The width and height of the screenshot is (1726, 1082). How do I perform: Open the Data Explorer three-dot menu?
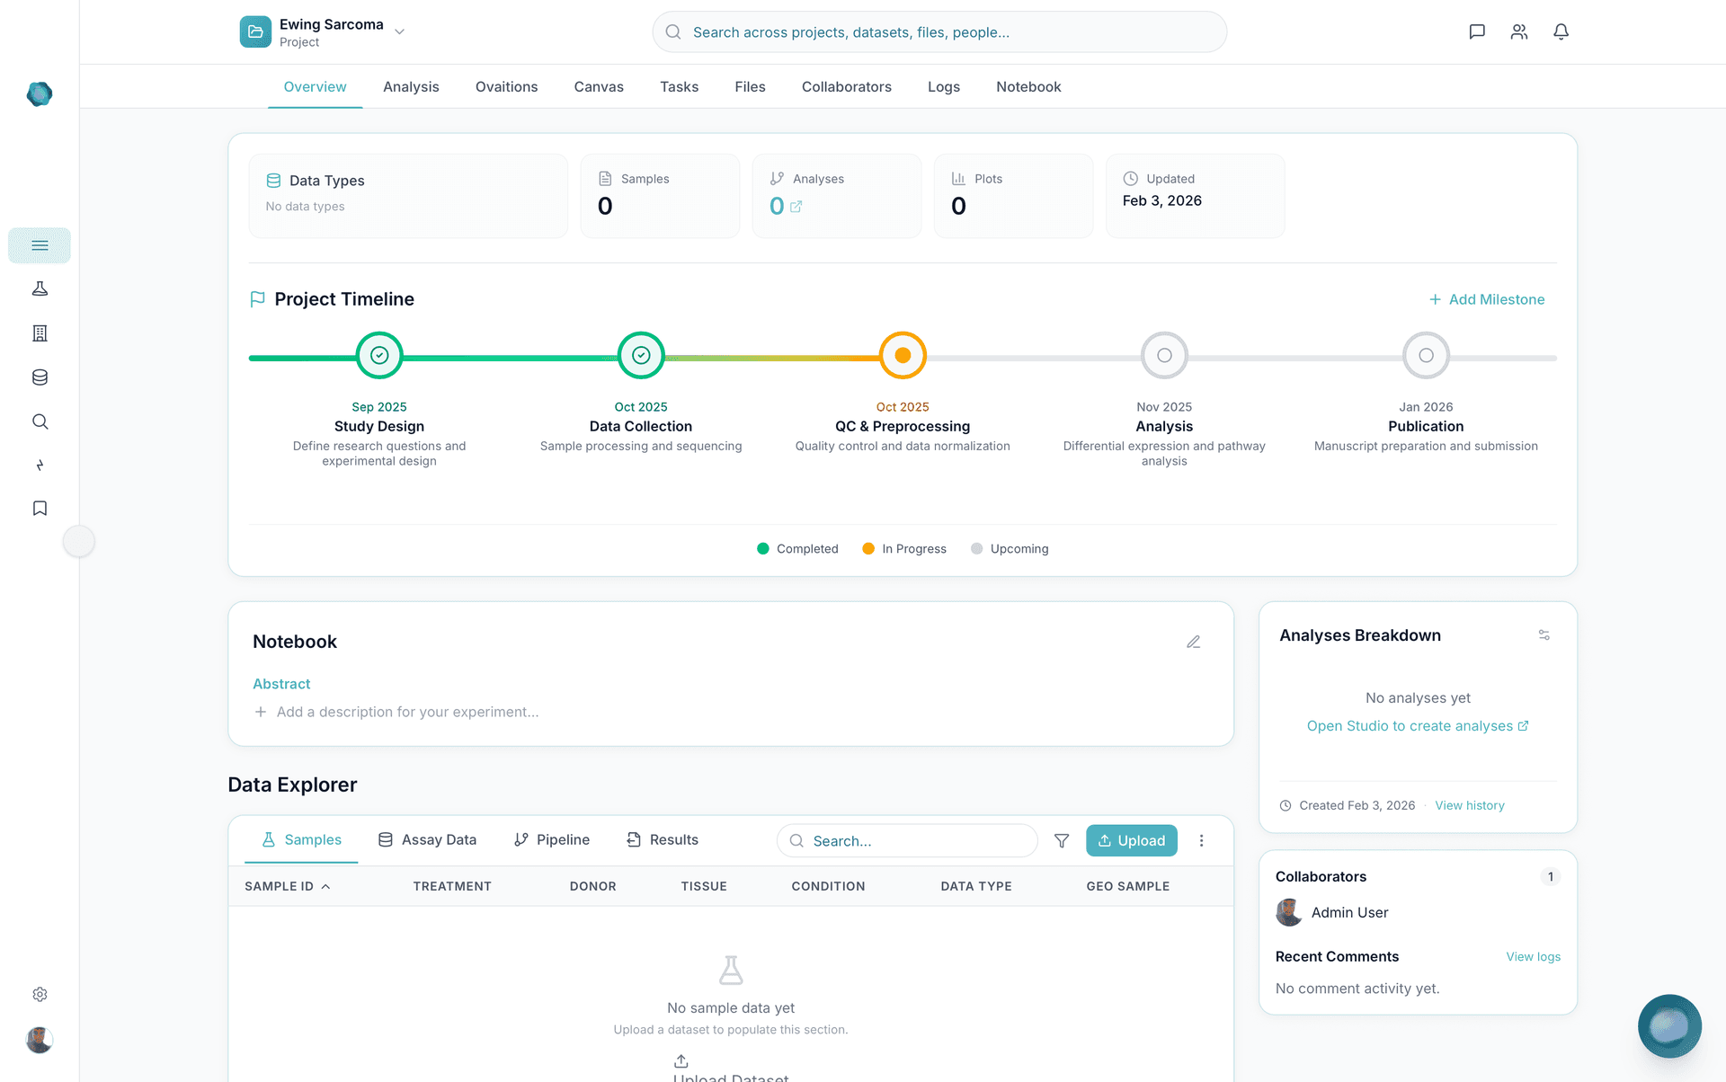(1201, 840)
